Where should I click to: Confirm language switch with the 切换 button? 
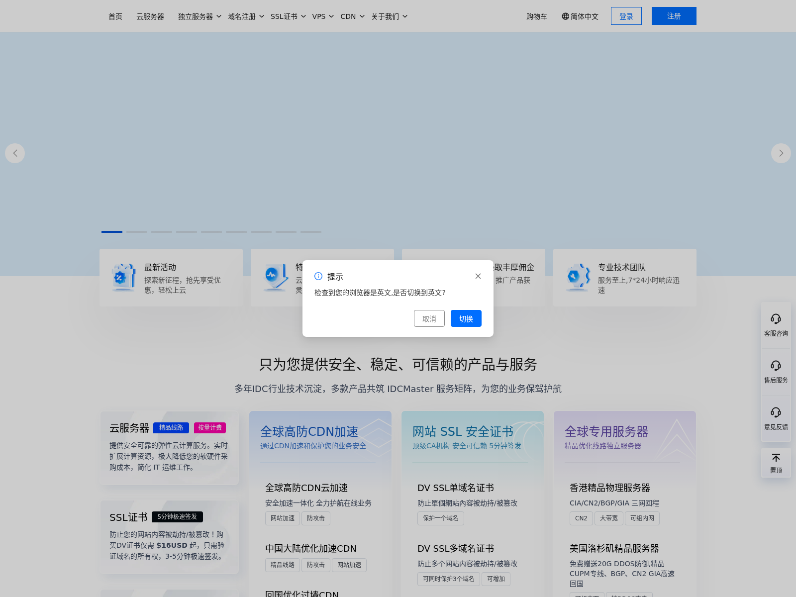(x=466, y=318)
